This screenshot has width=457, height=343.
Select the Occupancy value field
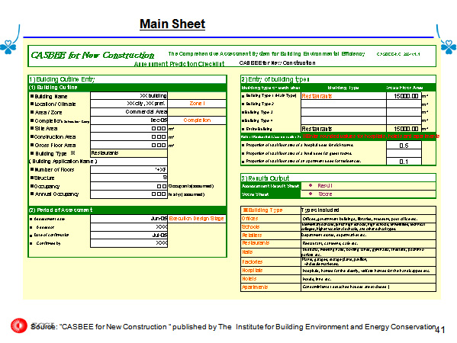coord(129,186)
